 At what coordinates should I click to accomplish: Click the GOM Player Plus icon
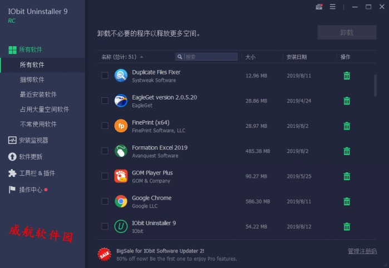(x=121, y=176)
